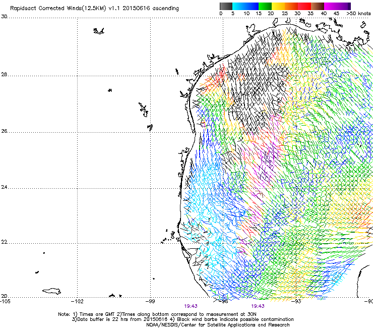This screenshot has height=328, width=373.
Task: Click the blue 5-15 knots legend gradient
Action: 245,6
